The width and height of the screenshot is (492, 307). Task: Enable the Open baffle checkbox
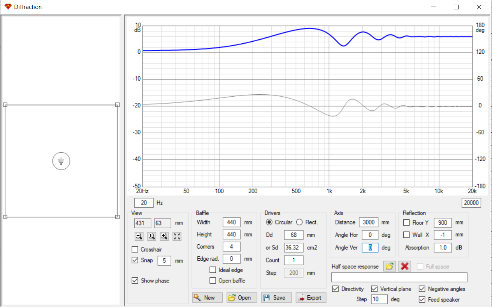(x=213, y=281)
